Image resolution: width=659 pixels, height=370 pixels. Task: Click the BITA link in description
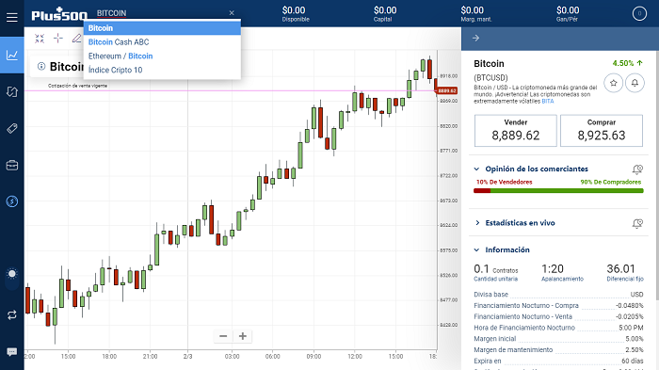(x=548, y=102)
